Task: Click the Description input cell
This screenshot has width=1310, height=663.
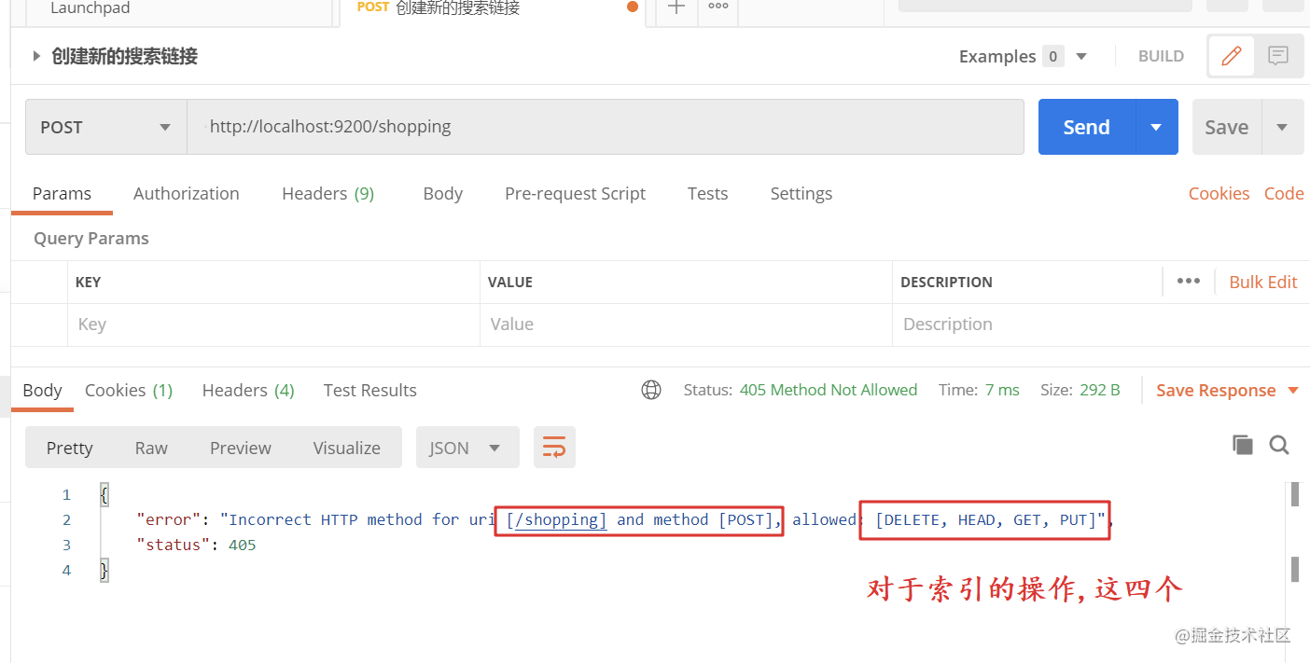Action: (x=1101, y=325)
